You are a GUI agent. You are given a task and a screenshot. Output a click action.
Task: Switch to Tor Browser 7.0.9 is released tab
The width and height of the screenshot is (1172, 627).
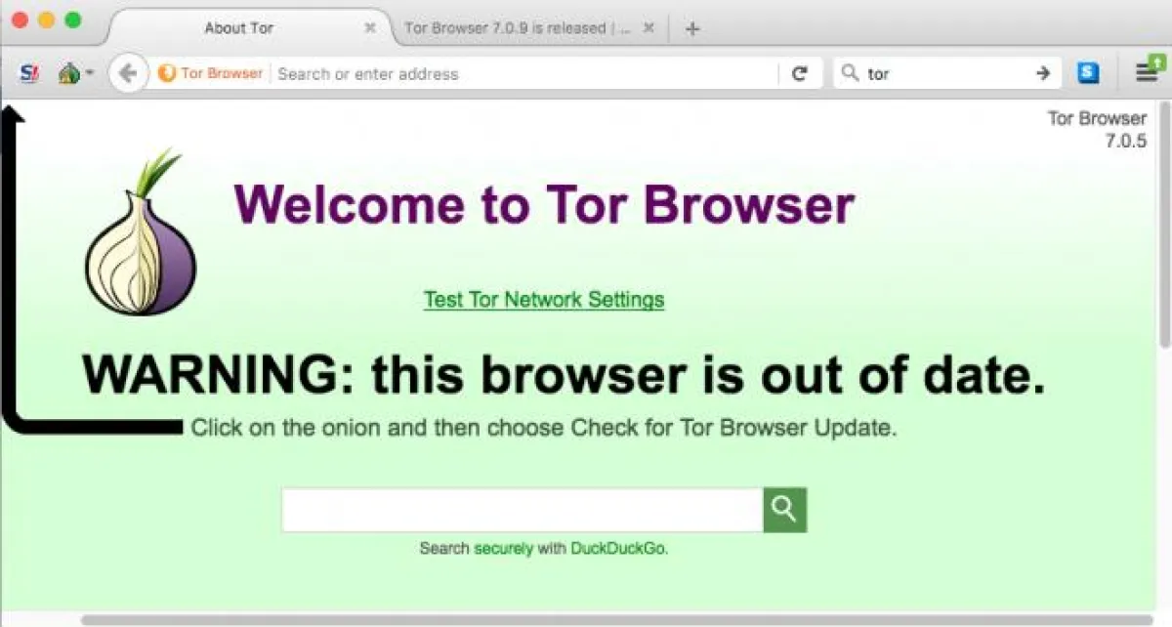518,28
